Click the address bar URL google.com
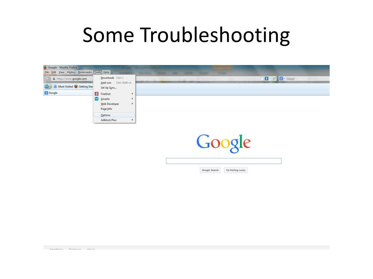The height and width of the screenshot is (279, 373). pyautogui.click(x=72, y=79)
